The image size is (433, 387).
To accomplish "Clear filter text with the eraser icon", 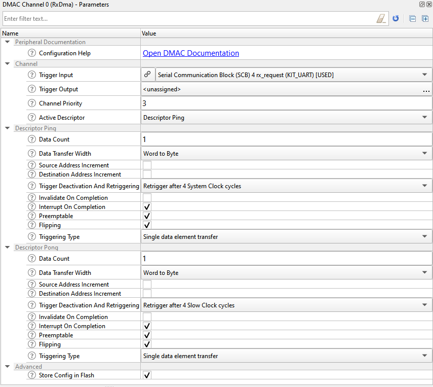I will click(x=381, y=19).
